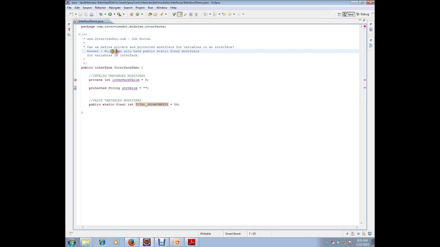The height and width of the screenshot is (247, 440).
Task: Open the External Tools dropdown arrow
Action: [x=124, y=14]
